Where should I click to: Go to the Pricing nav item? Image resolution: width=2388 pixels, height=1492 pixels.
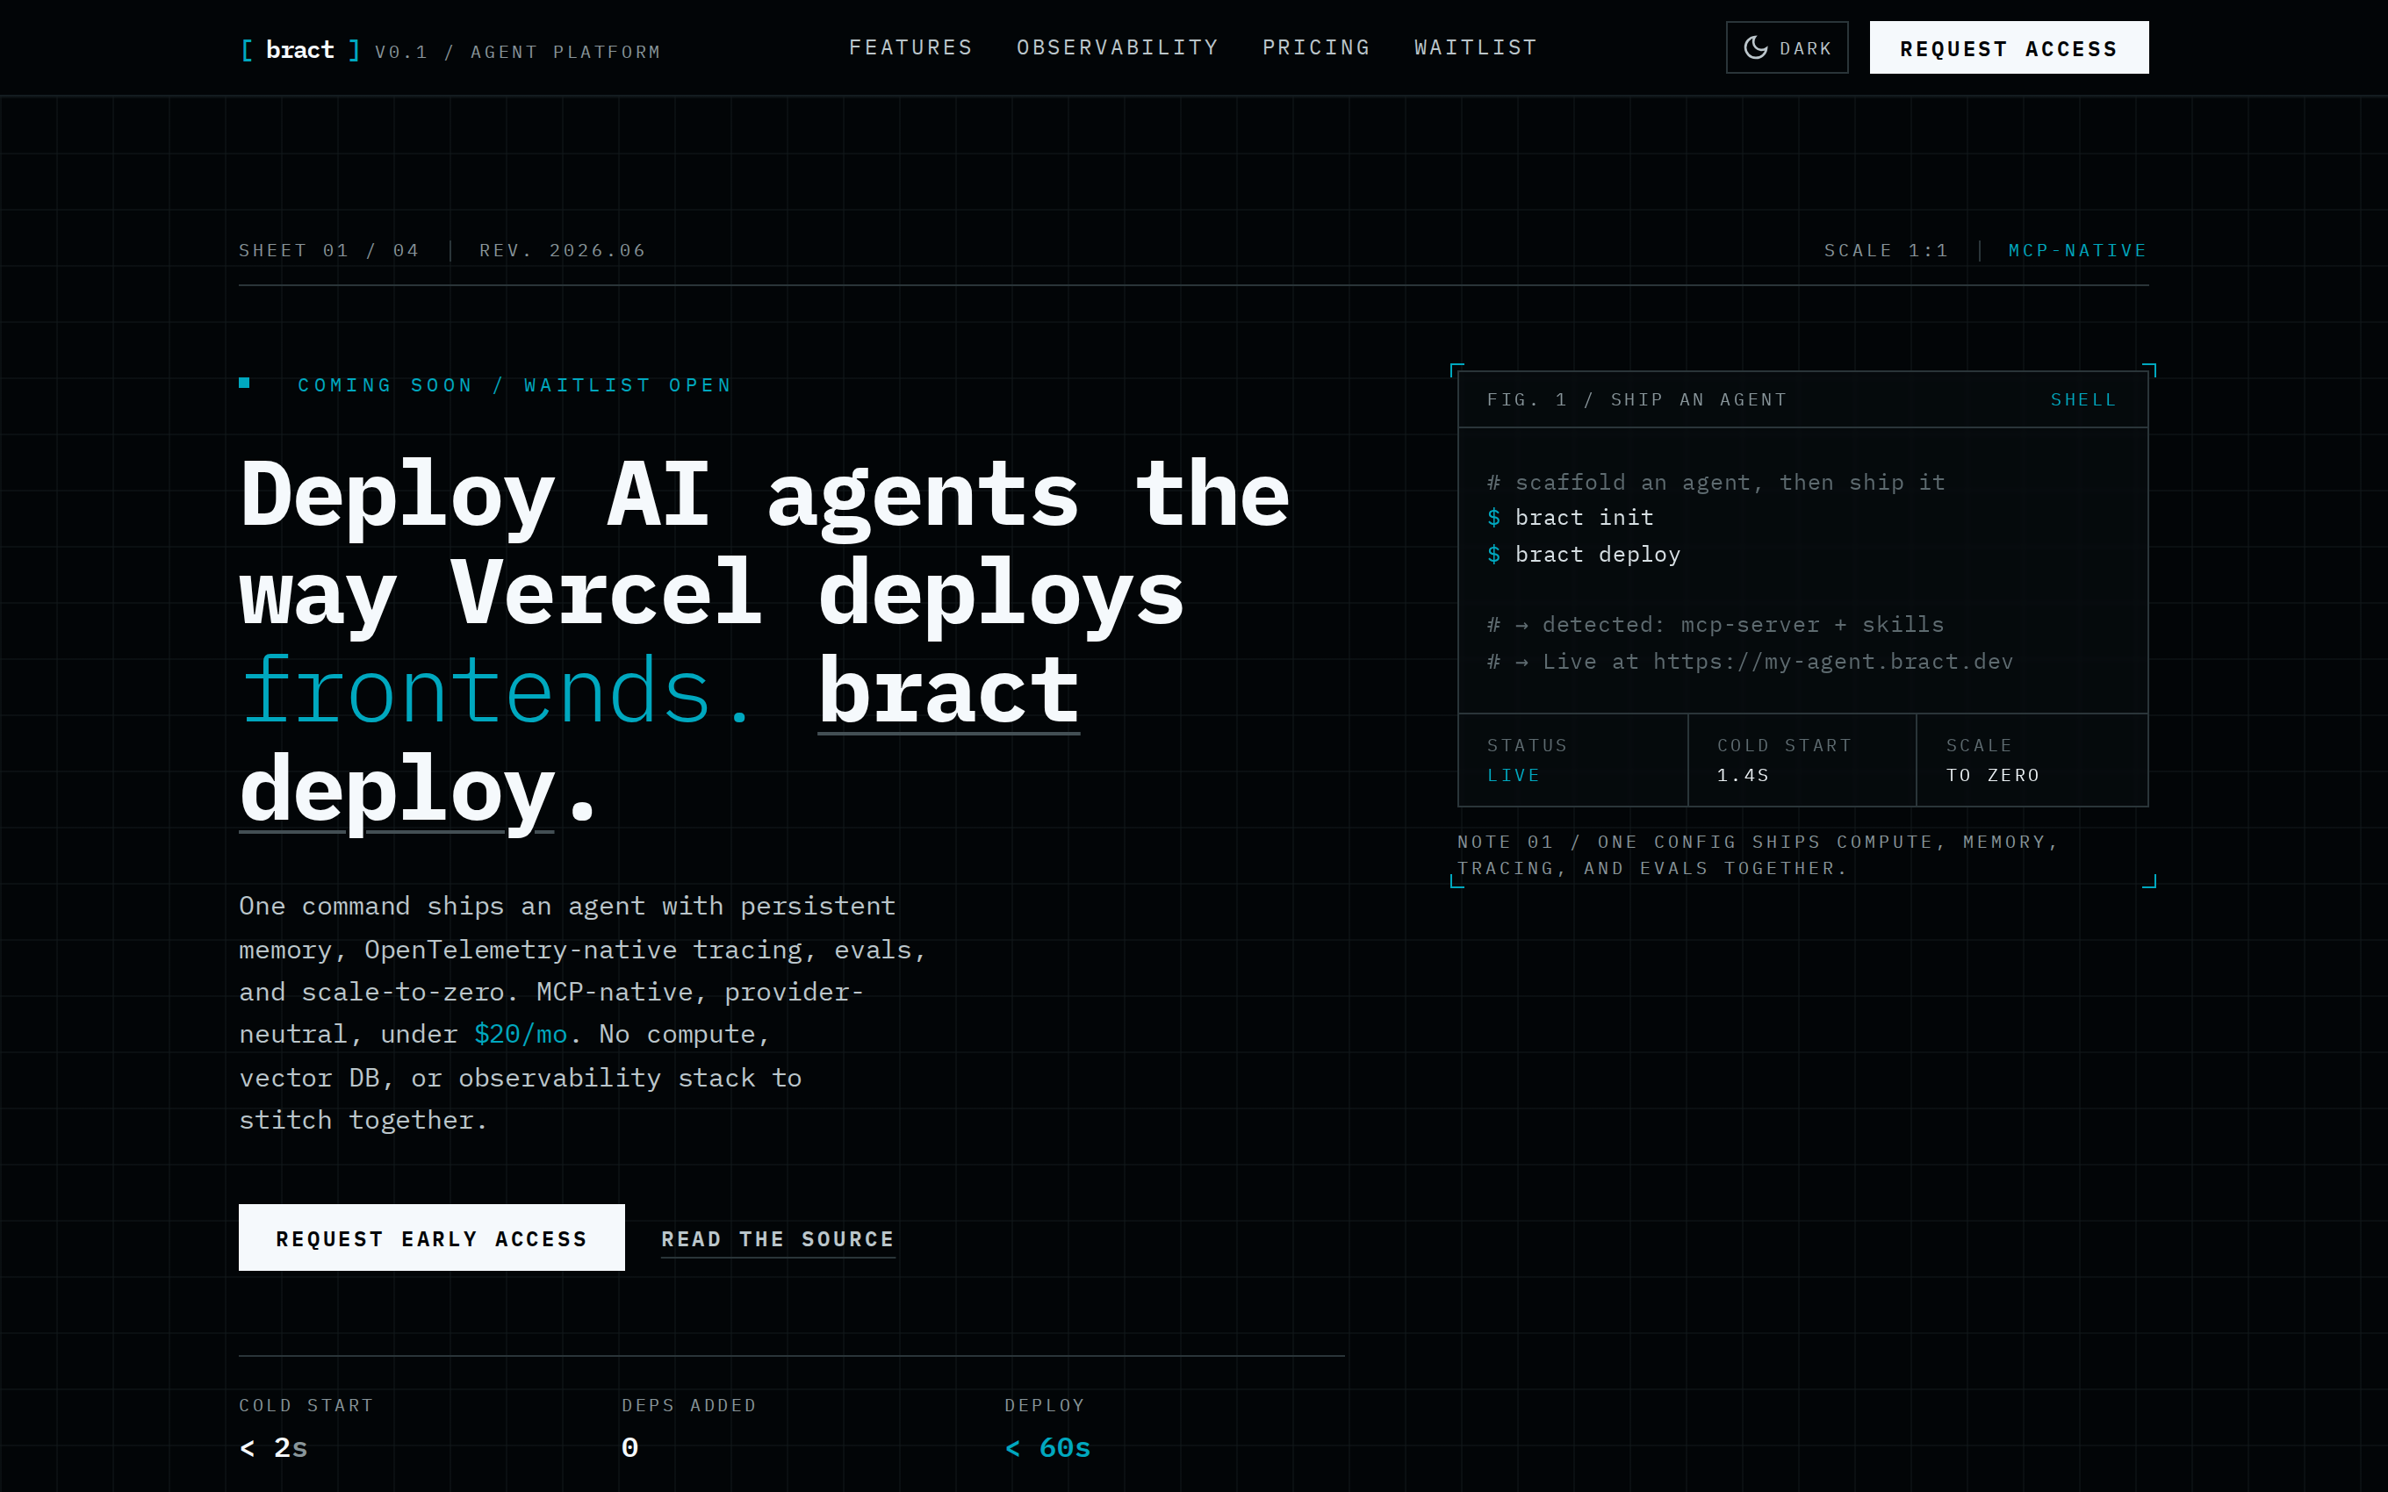coord(1316,47)
